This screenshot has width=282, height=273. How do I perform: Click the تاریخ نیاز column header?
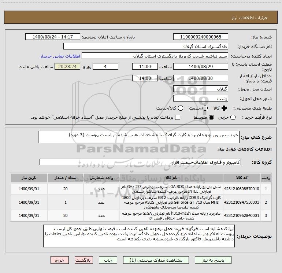click(29, 178)
